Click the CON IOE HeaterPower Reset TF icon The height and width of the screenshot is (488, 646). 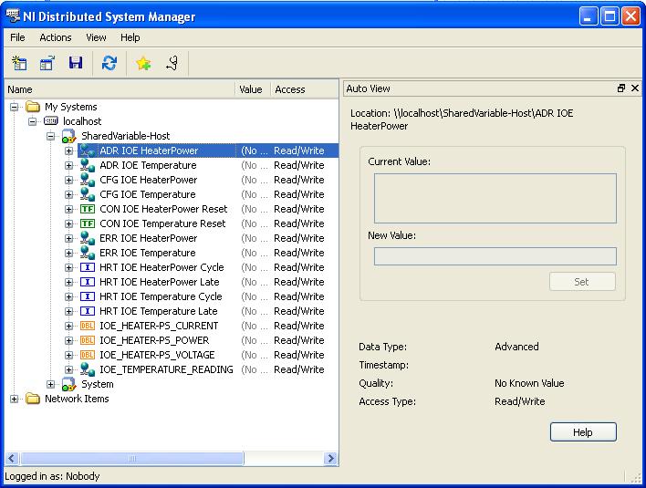tap(88, 209)
